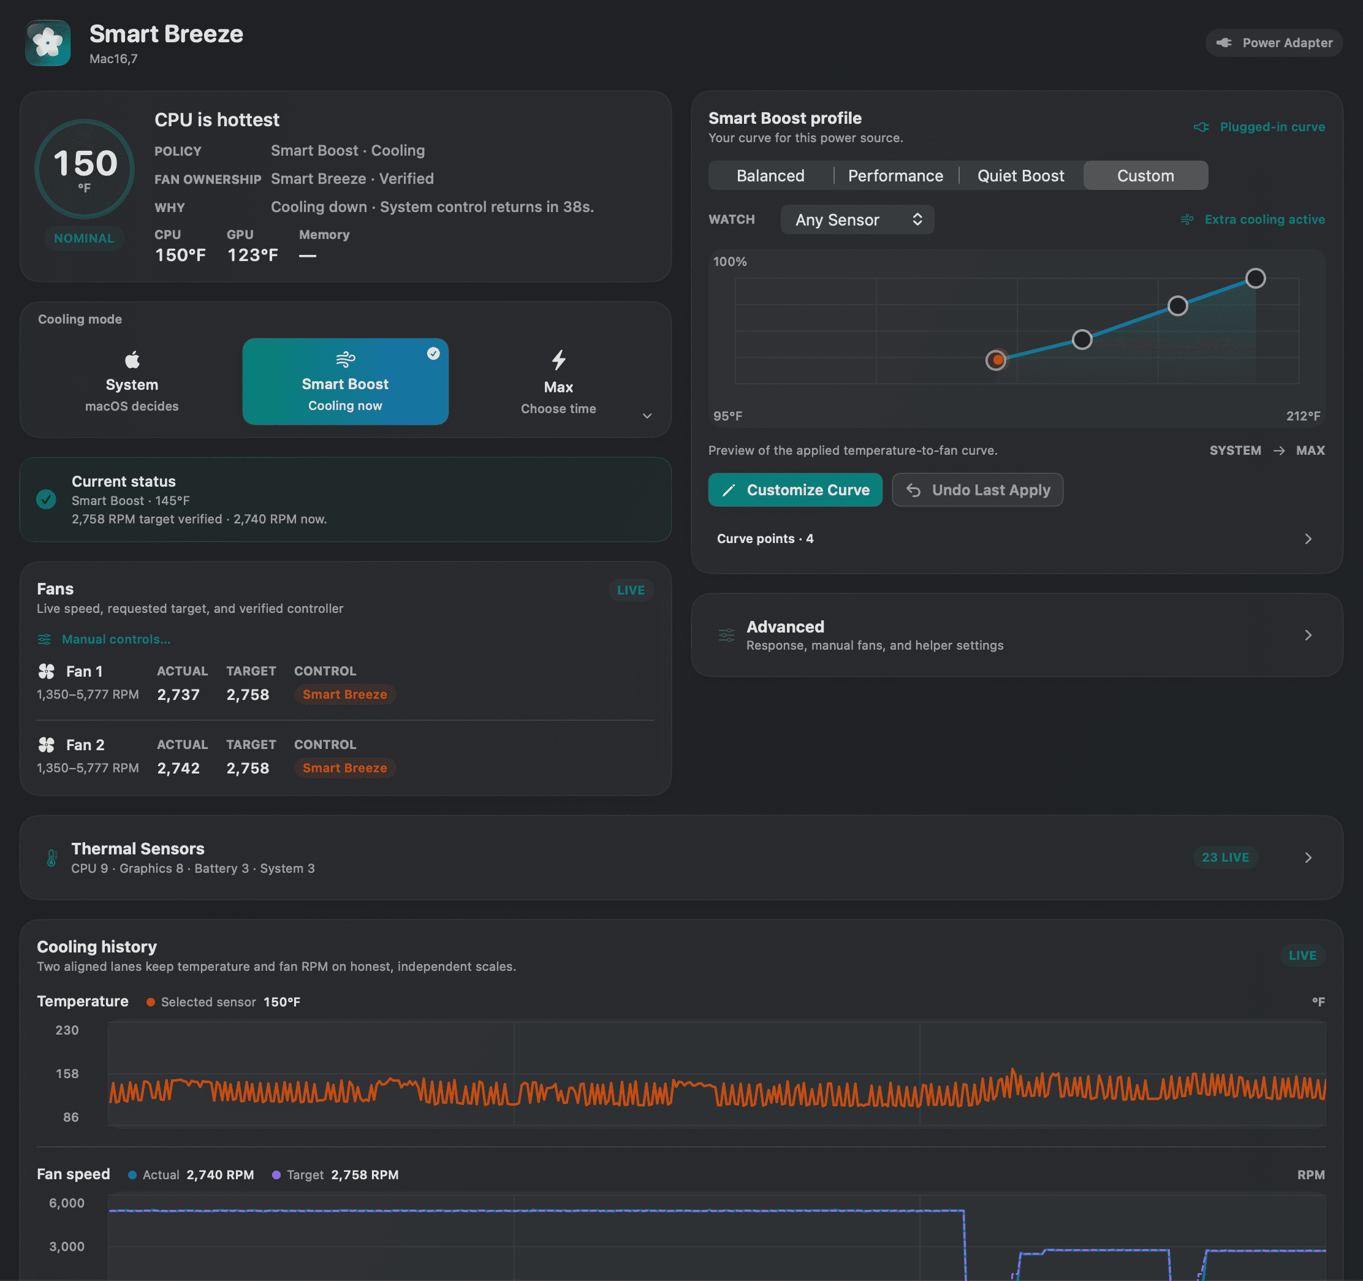Click the pencil icon in Customize Curve
The height and width of the screenshot is (1281, 1363).
729,490
